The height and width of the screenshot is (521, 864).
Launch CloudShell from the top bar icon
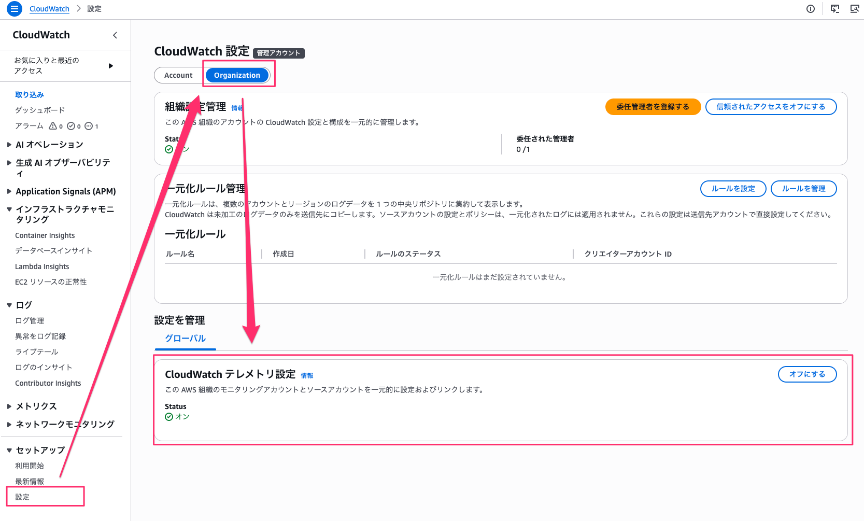click(835, 9)
